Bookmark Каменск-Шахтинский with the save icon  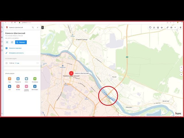click(x=7, y=42)
